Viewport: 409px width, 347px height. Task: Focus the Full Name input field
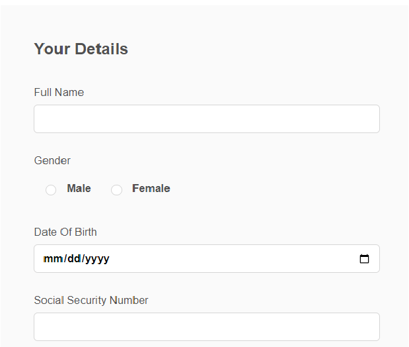(207, 119)
